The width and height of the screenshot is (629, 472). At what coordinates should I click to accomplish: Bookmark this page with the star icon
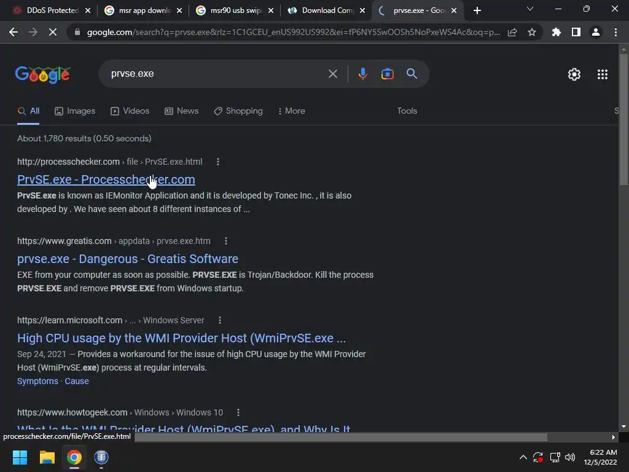(532, 33)
